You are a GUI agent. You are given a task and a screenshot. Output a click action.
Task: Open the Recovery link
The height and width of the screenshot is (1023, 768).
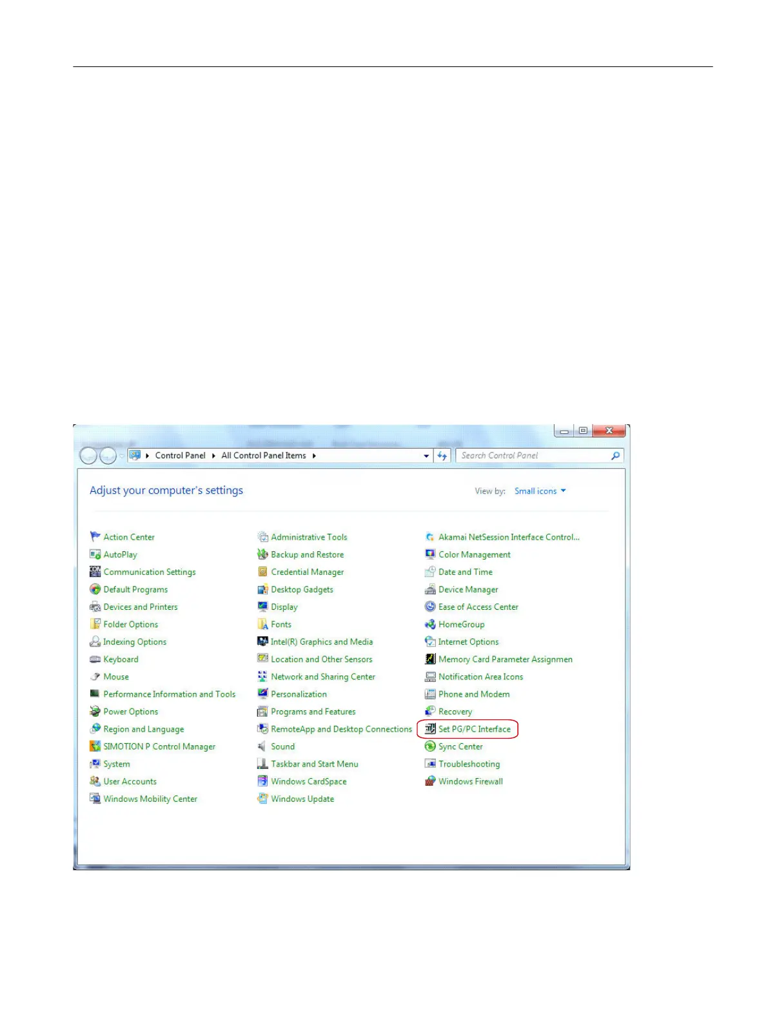(x=455, y=712)
